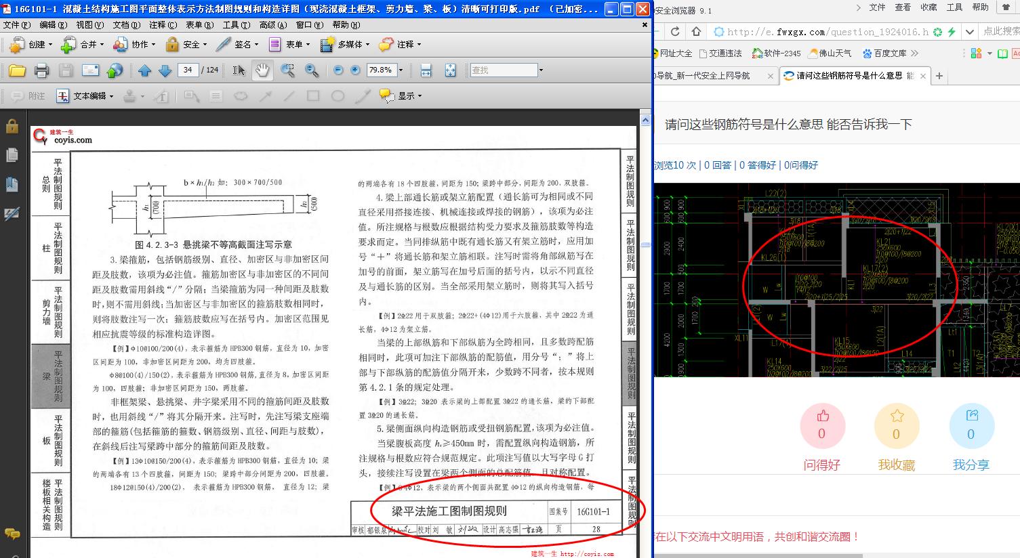The image size is (1020, 558).
Task: Open the 佛山天气 bookmark
Action: coord(830,53)
